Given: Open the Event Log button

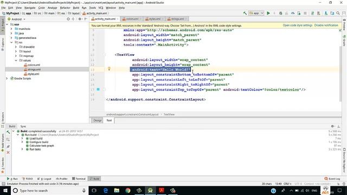Looking at the screenshot, I should 332,179.
